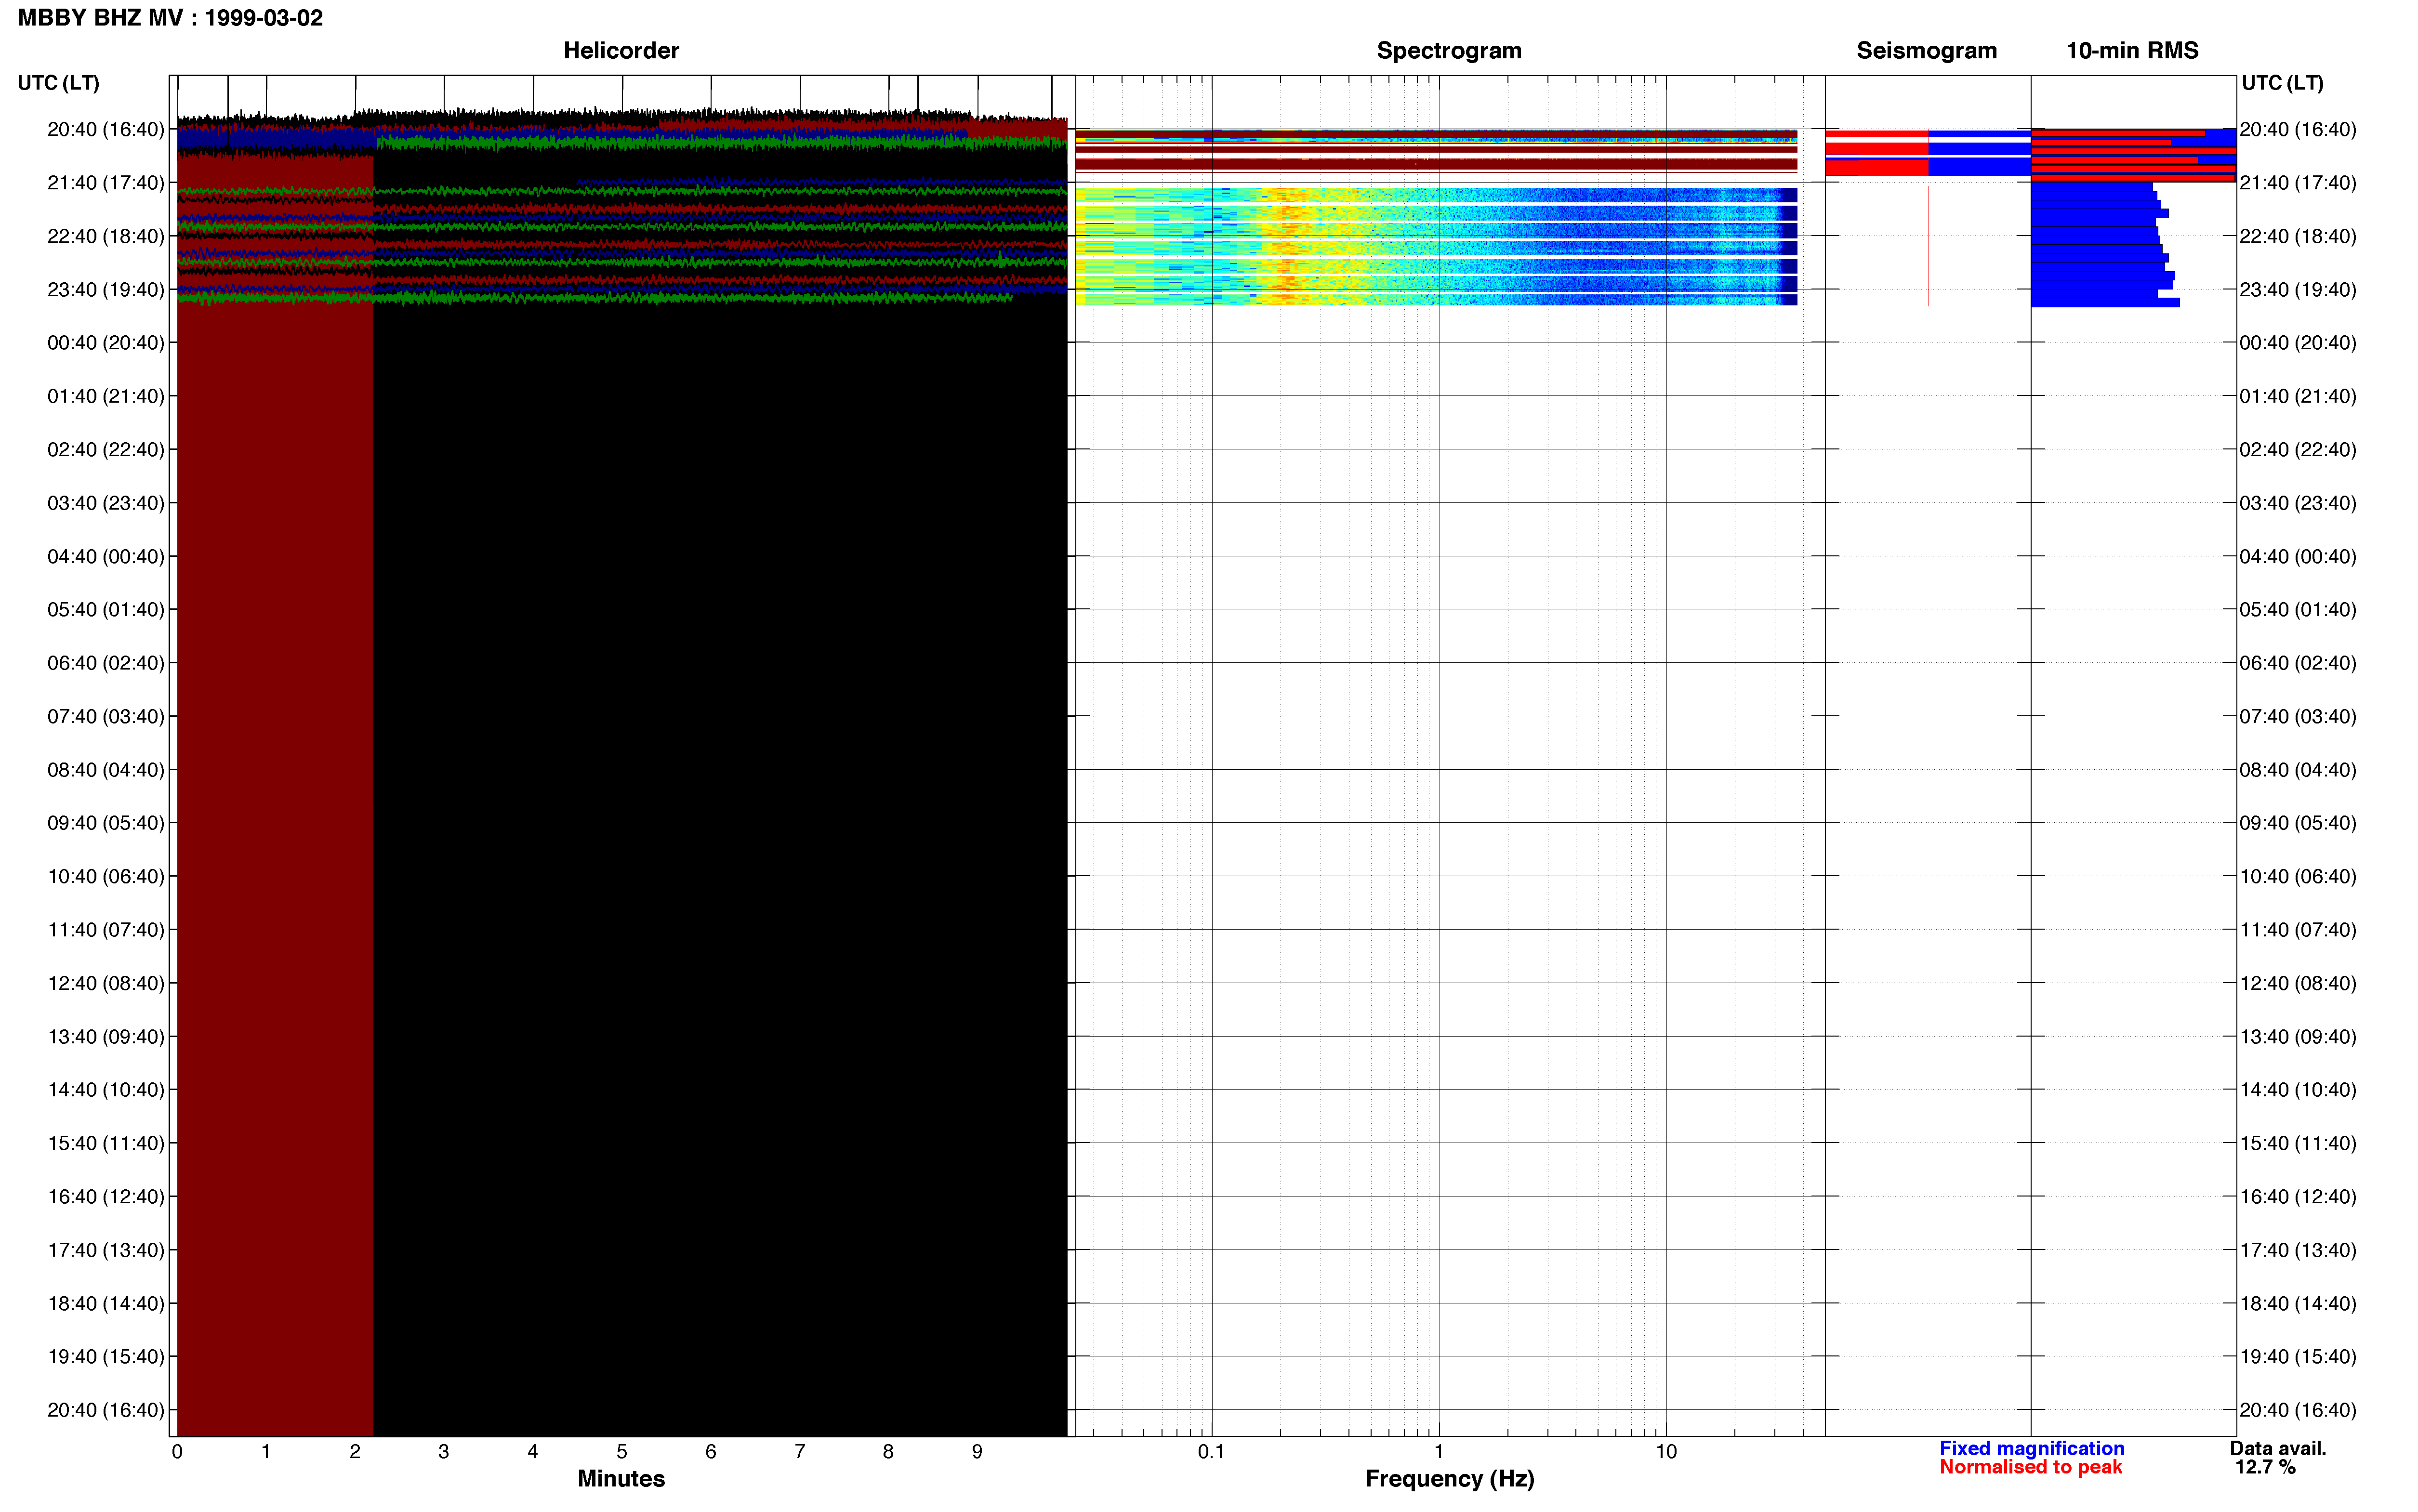Click minutes axis tick label 9
This screenshot has height=1512, width=2418.
(x=977, y=1451)
